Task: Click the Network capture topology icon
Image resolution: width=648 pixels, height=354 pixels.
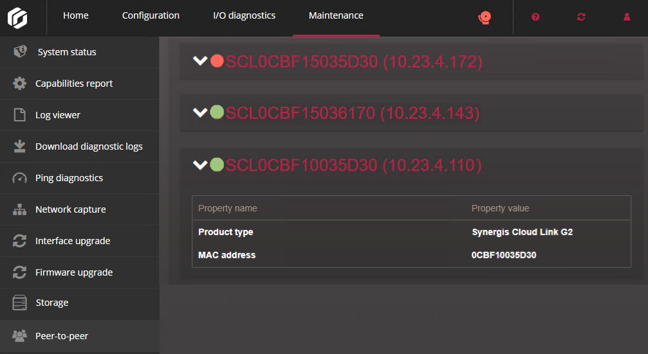Action: pos(19,209)
